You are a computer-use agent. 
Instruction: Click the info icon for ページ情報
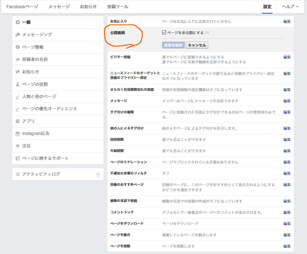coord(18,47)
